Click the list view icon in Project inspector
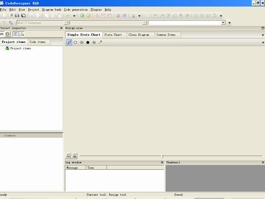 (16, 34)
